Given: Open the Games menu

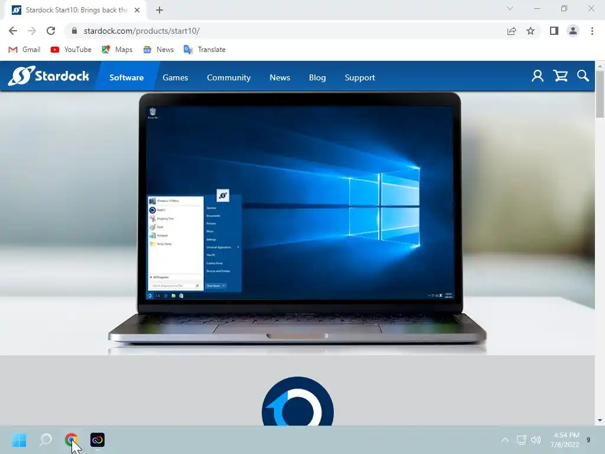Looking at the screenshot, I should pyautogui.click(x=175, y=77).
